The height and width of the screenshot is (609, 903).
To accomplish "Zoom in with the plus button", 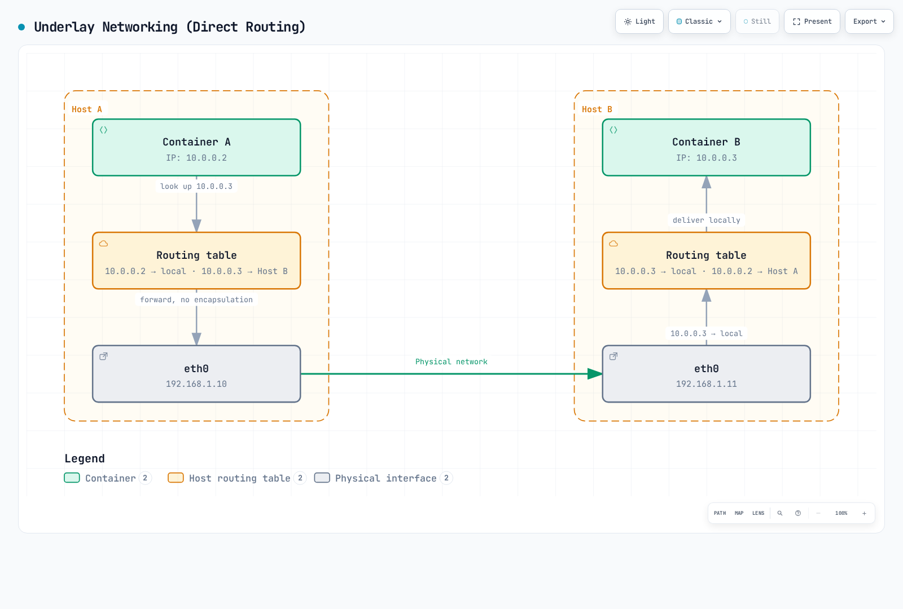I will (864, 513).
